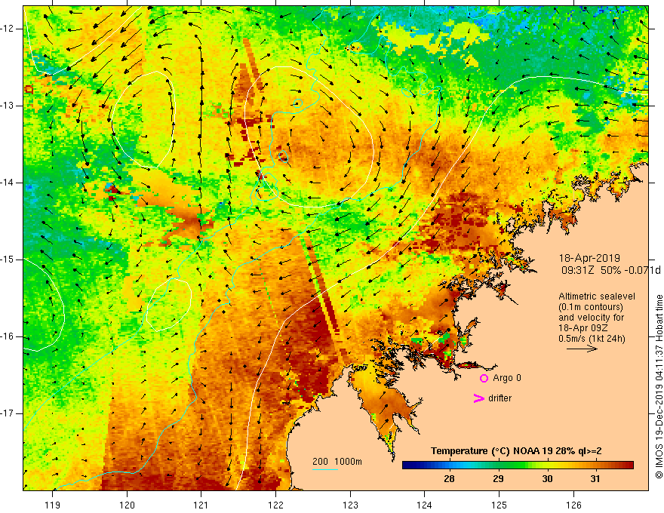Click the 0.5m/s velocity scale arrow
Viewport: 664px width, 513px height.
pyautogui.click(x=583, y=349)
